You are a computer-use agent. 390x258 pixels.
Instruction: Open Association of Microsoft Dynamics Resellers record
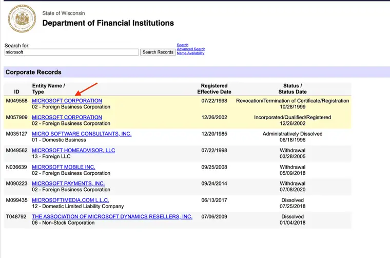tap(112, 217)
